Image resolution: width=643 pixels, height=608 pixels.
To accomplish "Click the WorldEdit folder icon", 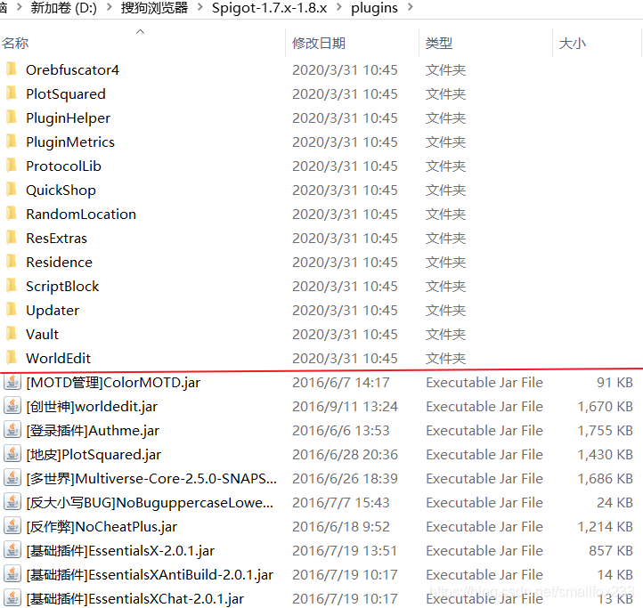I will click(x=12, y=358).
